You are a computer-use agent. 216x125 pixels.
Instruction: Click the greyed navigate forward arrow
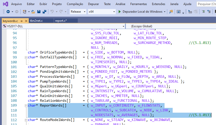pyautogui.click(x=17, y=12)
